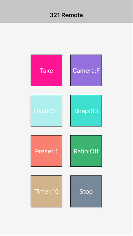Select the 321 Remote title

click(x=66, y=15)
